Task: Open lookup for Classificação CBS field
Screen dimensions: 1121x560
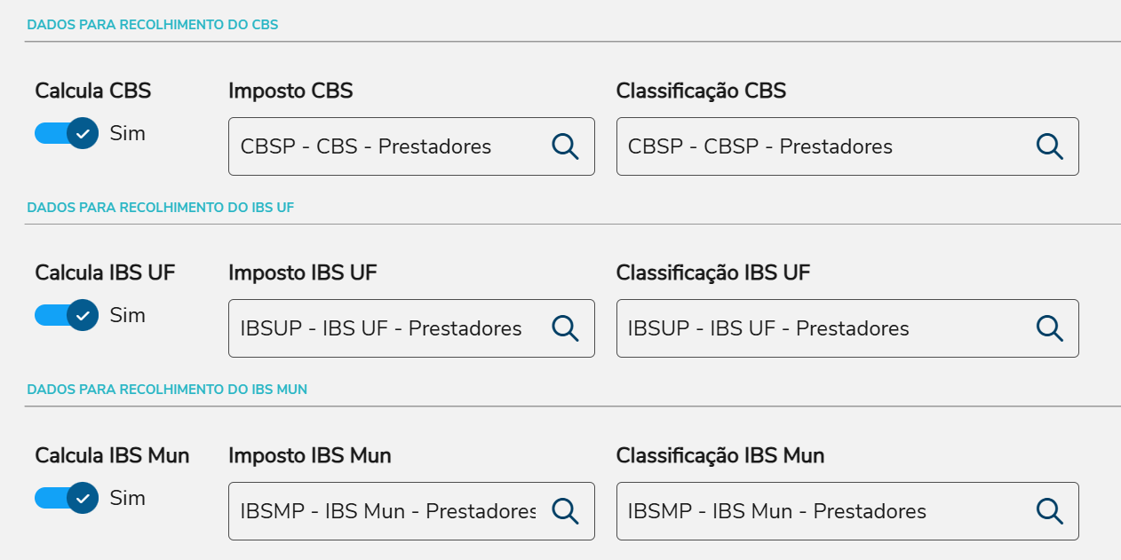Action: 1049,146
